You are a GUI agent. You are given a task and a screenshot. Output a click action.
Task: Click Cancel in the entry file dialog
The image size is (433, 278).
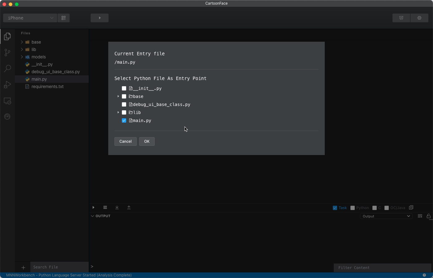(126, 141)
